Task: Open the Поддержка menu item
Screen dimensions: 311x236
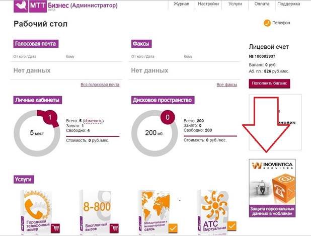Action: [288, 4]
